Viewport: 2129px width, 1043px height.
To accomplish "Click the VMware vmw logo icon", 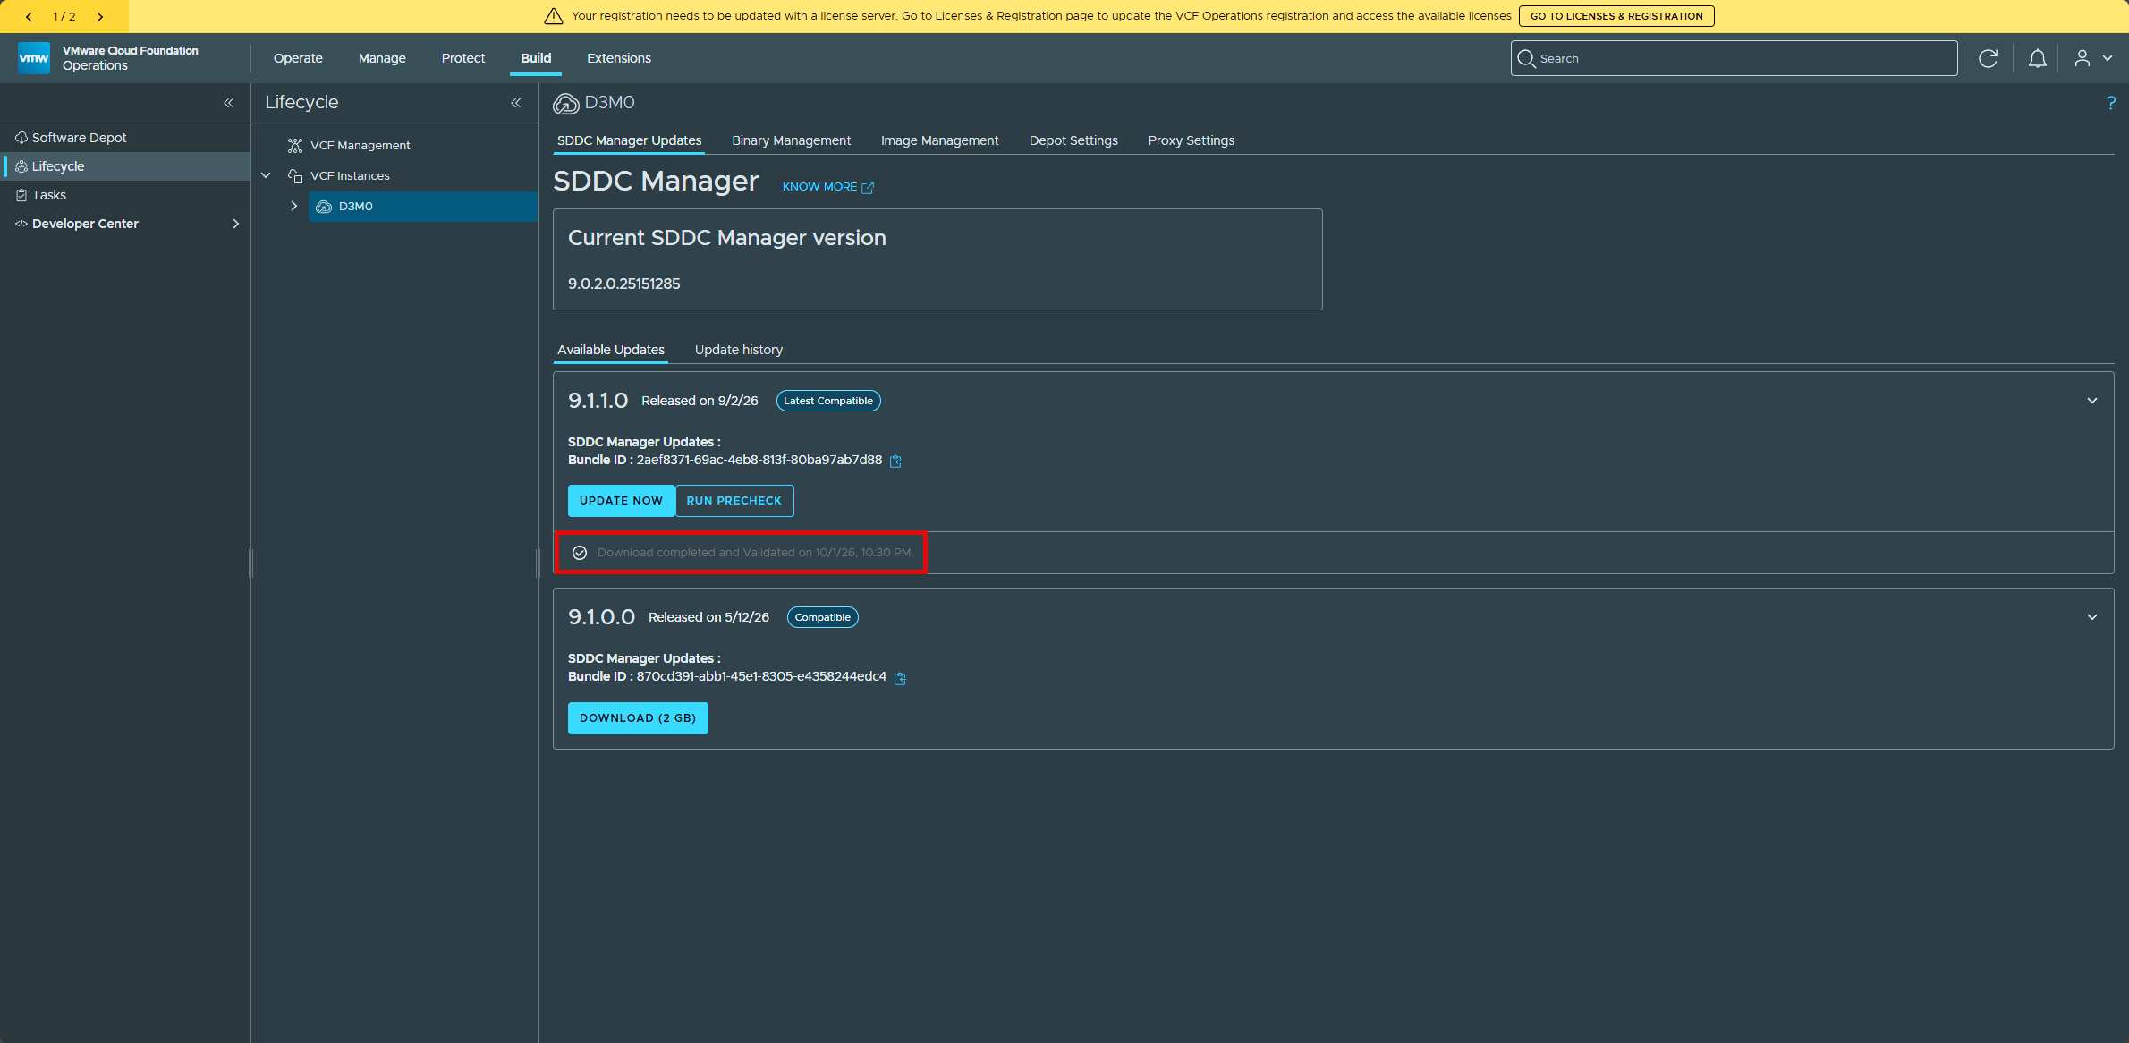I will tap(34, 58).
